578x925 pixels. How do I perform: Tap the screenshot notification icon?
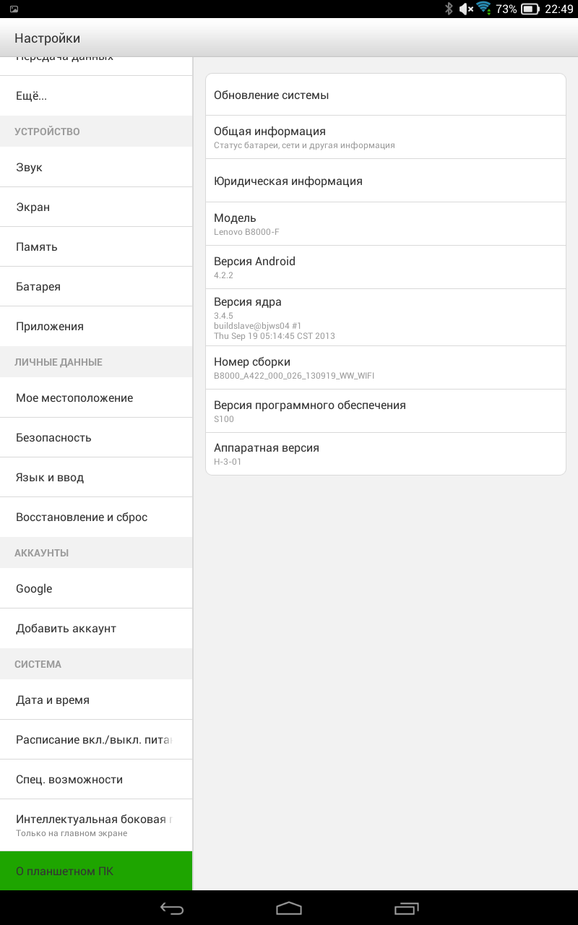pyautogui.click(x=14, y=9)
